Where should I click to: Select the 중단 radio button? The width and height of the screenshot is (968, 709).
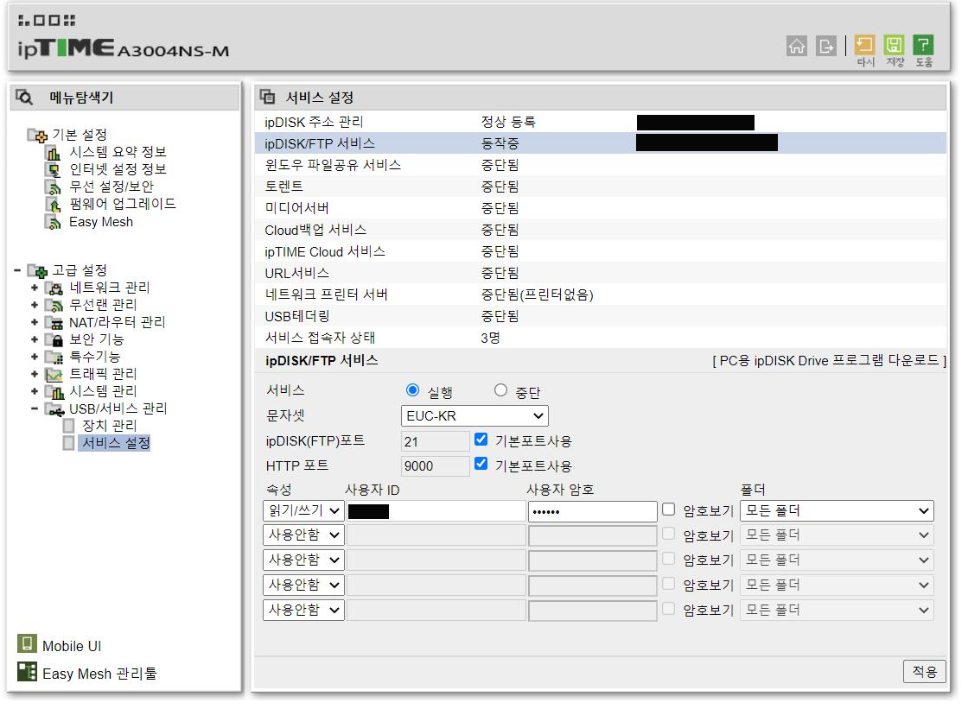[500, 390]
